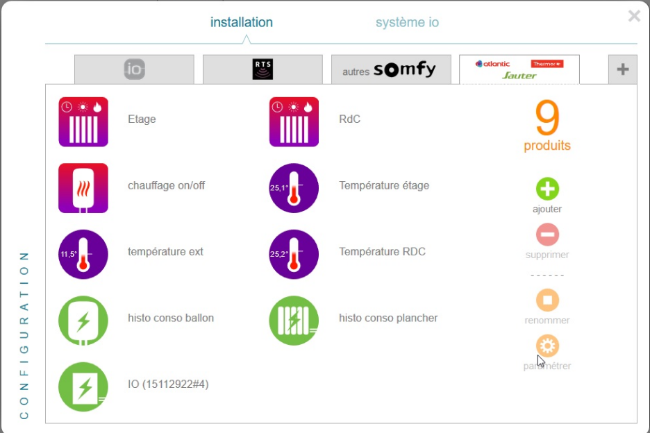Open the histo conso plancher icon
The image size is (650, 433).
294,321
